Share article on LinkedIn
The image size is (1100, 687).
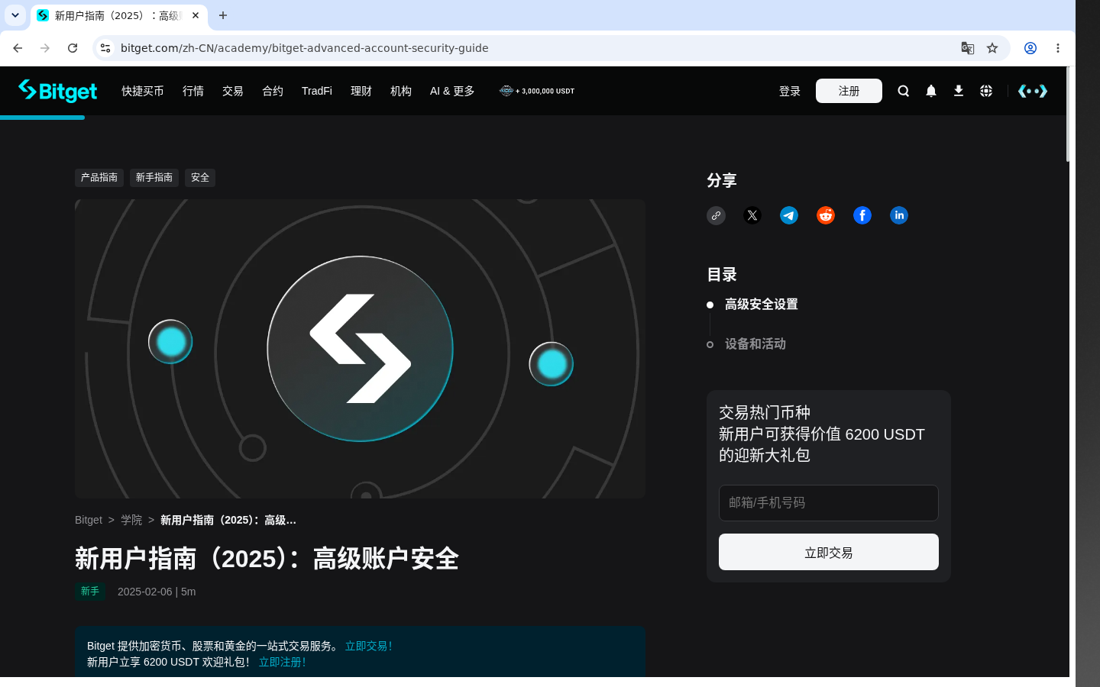(x=899, y=215)
